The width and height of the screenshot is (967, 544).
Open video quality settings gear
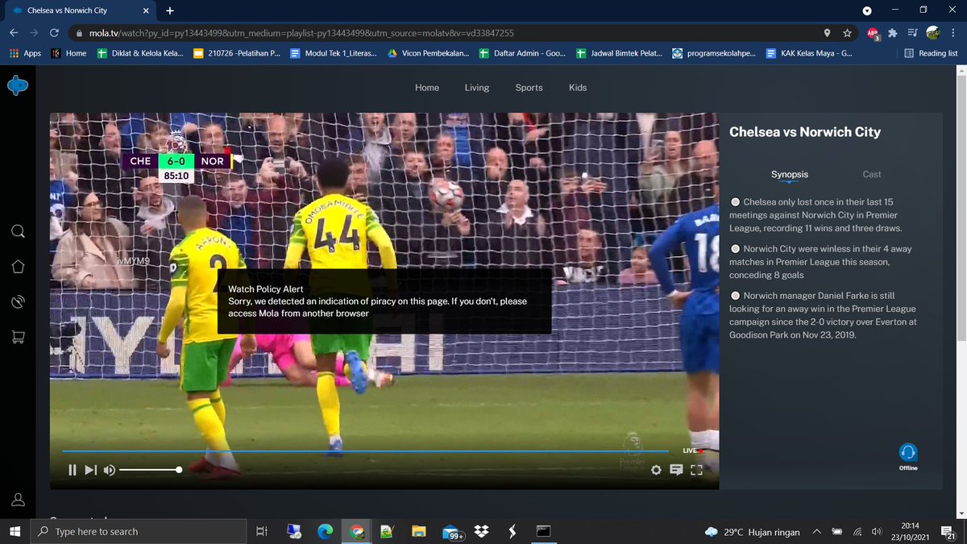[656, 471]
